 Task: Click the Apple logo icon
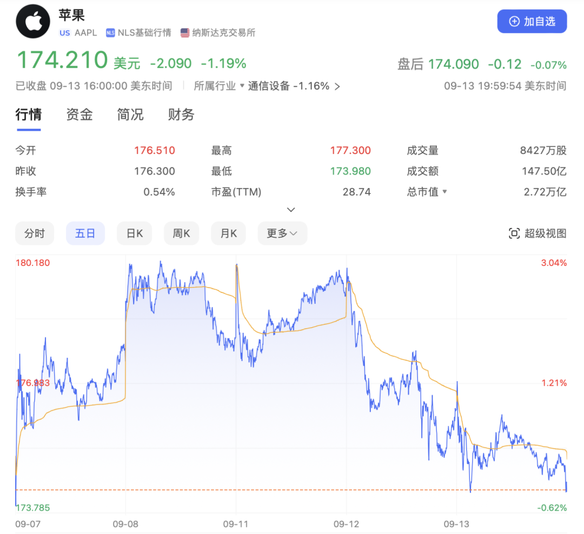pyautogui.click(x=33, y=22)
